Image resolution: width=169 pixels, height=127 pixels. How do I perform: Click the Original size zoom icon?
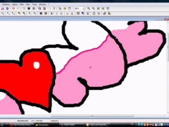click(x=98, y=8)
